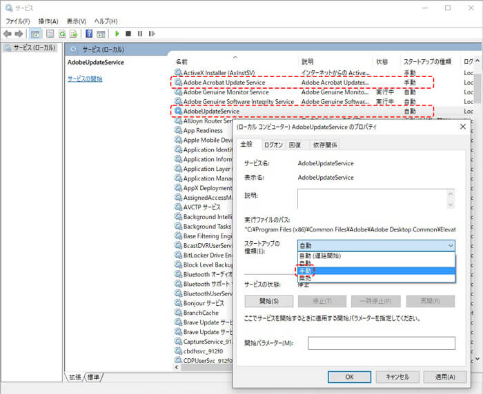Click the gear icon of Bonjour サービス row
This screenshot has height=394, width=483.
point(178,303)
